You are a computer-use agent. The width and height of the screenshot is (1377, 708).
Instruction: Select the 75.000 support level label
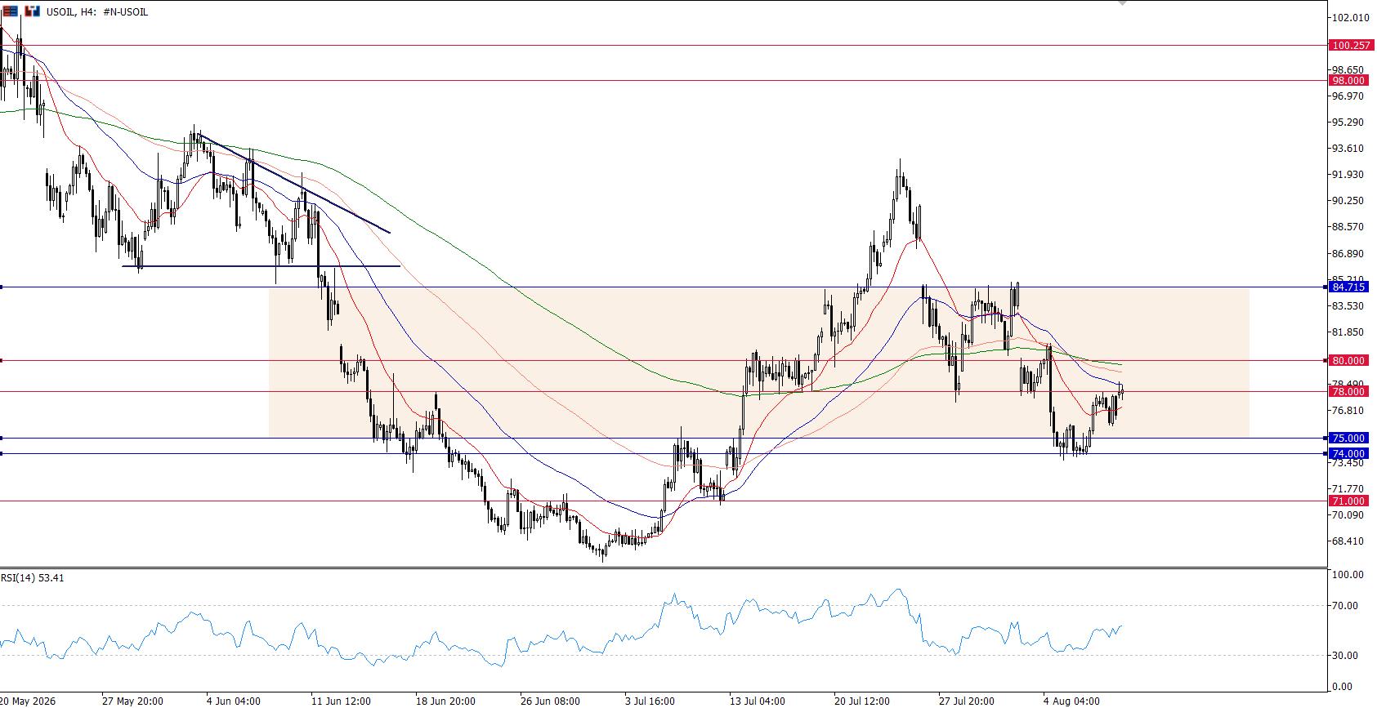point(1348,438)
